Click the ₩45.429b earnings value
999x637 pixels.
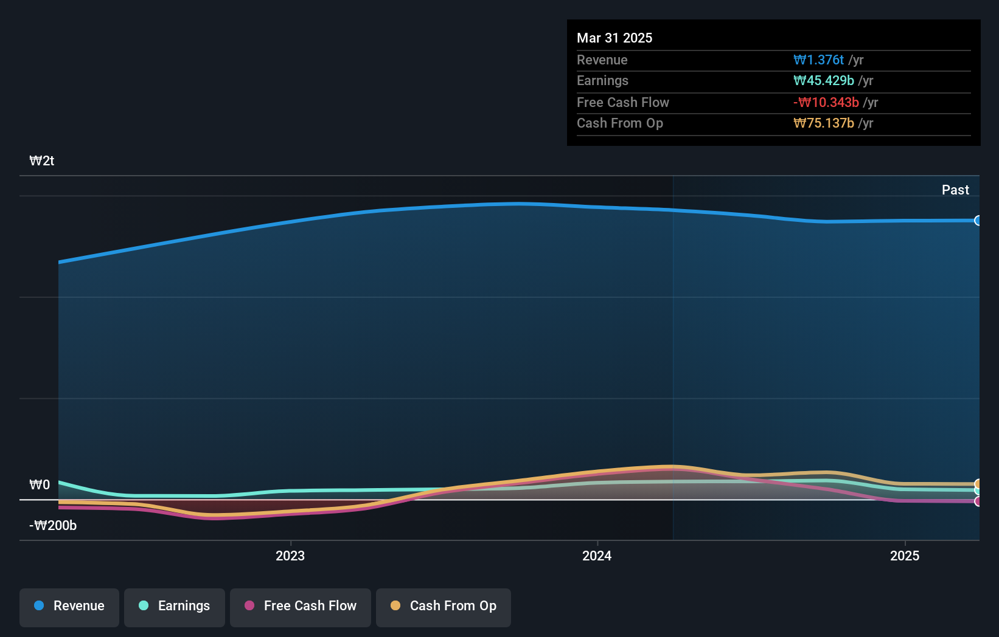pos(824,80)
